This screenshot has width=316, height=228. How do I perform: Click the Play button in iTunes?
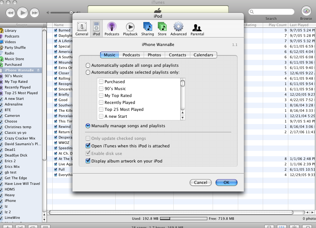[22, 13]
